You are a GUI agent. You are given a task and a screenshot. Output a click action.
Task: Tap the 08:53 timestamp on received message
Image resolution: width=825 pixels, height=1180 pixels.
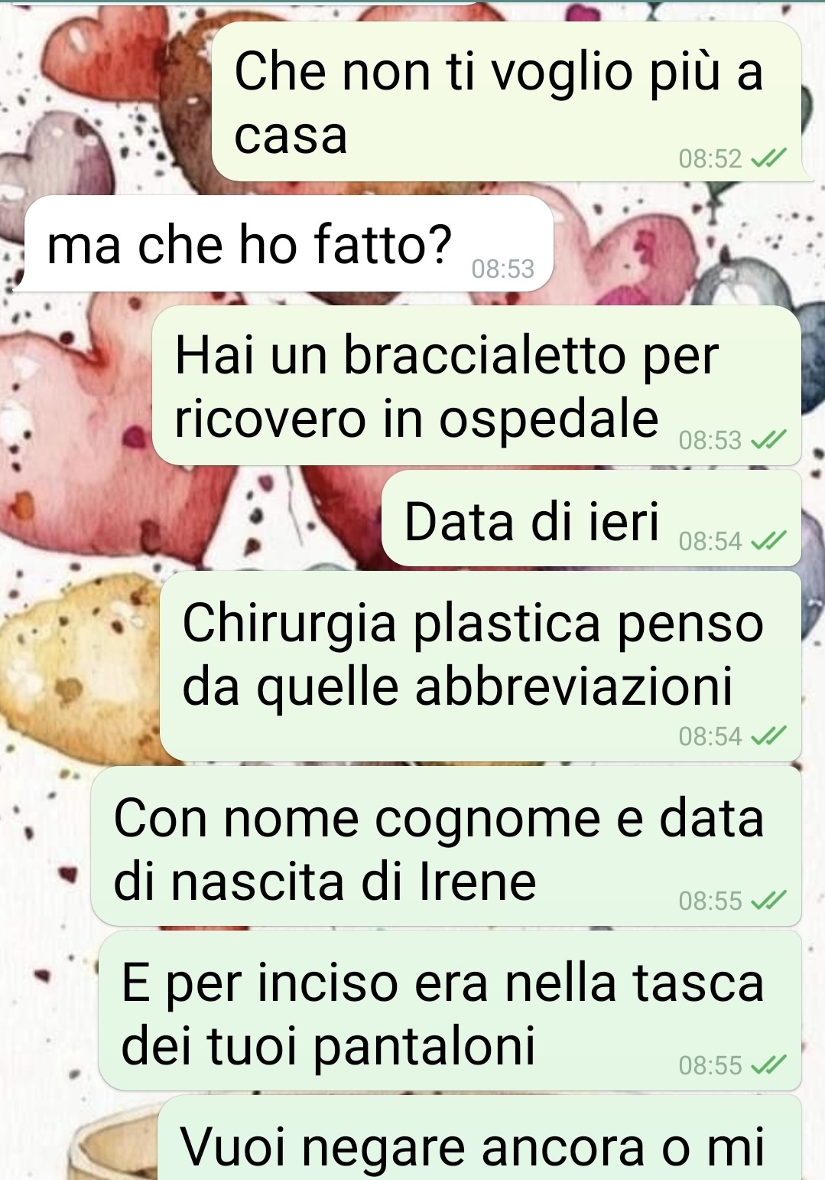pos(502,269)
